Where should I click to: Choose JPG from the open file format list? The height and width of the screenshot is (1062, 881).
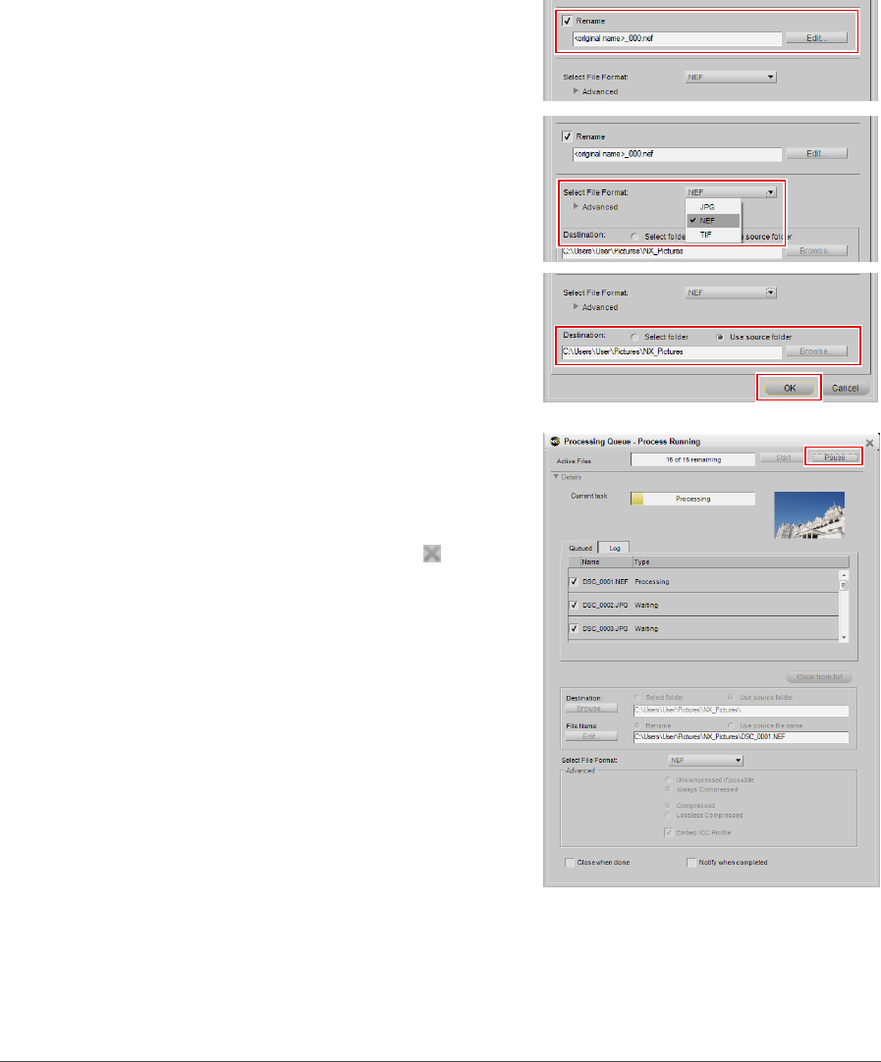pos(707,206)
